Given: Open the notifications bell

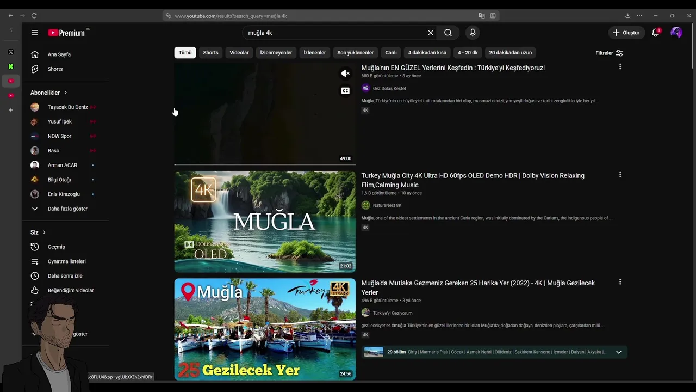Looking at the screenshot, I should pos(656,33).
